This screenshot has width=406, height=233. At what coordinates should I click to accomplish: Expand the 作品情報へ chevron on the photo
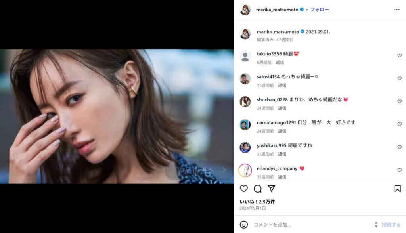tap(224, 170)
